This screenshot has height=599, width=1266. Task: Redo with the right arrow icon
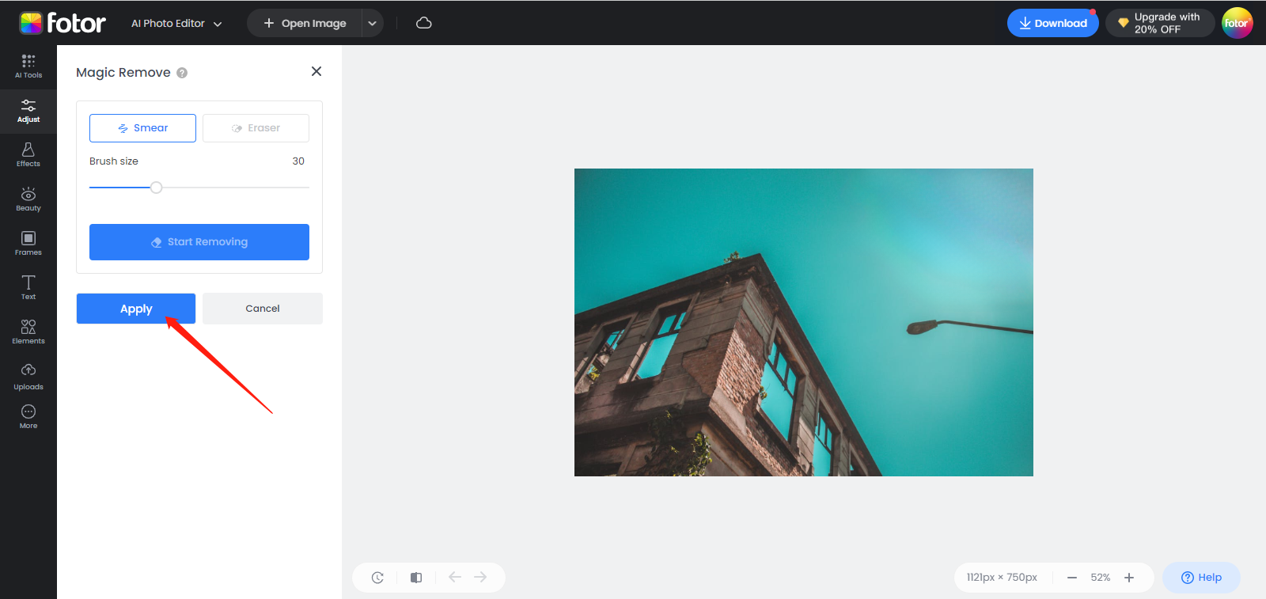(x=480, y=577)
